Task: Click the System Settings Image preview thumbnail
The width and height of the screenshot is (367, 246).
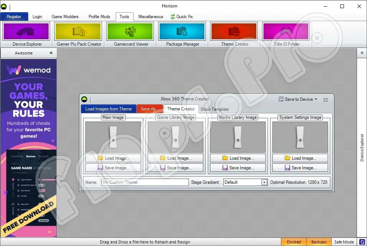Action: coord(300,137)
